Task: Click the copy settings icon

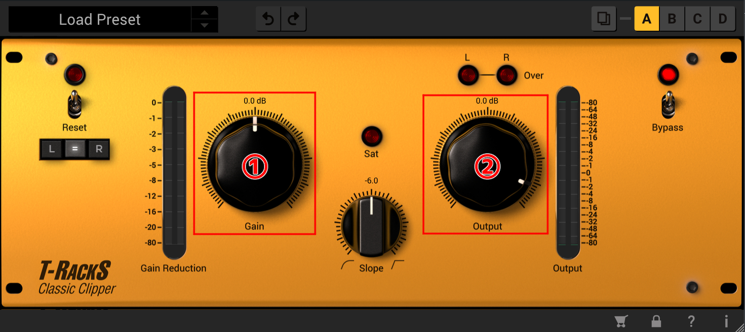Action: coord(604,19)
